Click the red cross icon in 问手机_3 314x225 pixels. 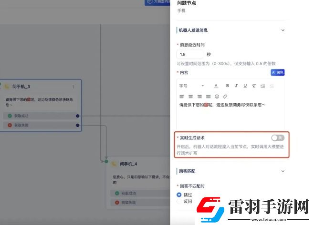coord(10,125)
